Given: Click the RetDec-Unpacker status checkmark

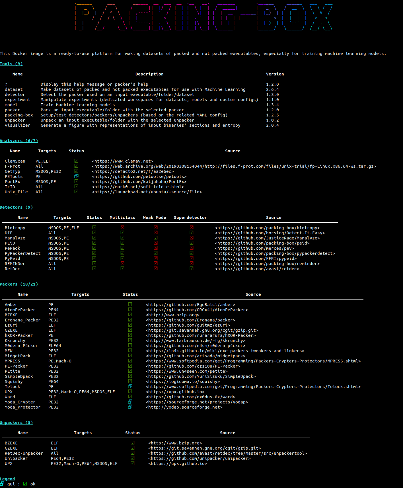Looking at the screenshot, I should tap(133, 453).
